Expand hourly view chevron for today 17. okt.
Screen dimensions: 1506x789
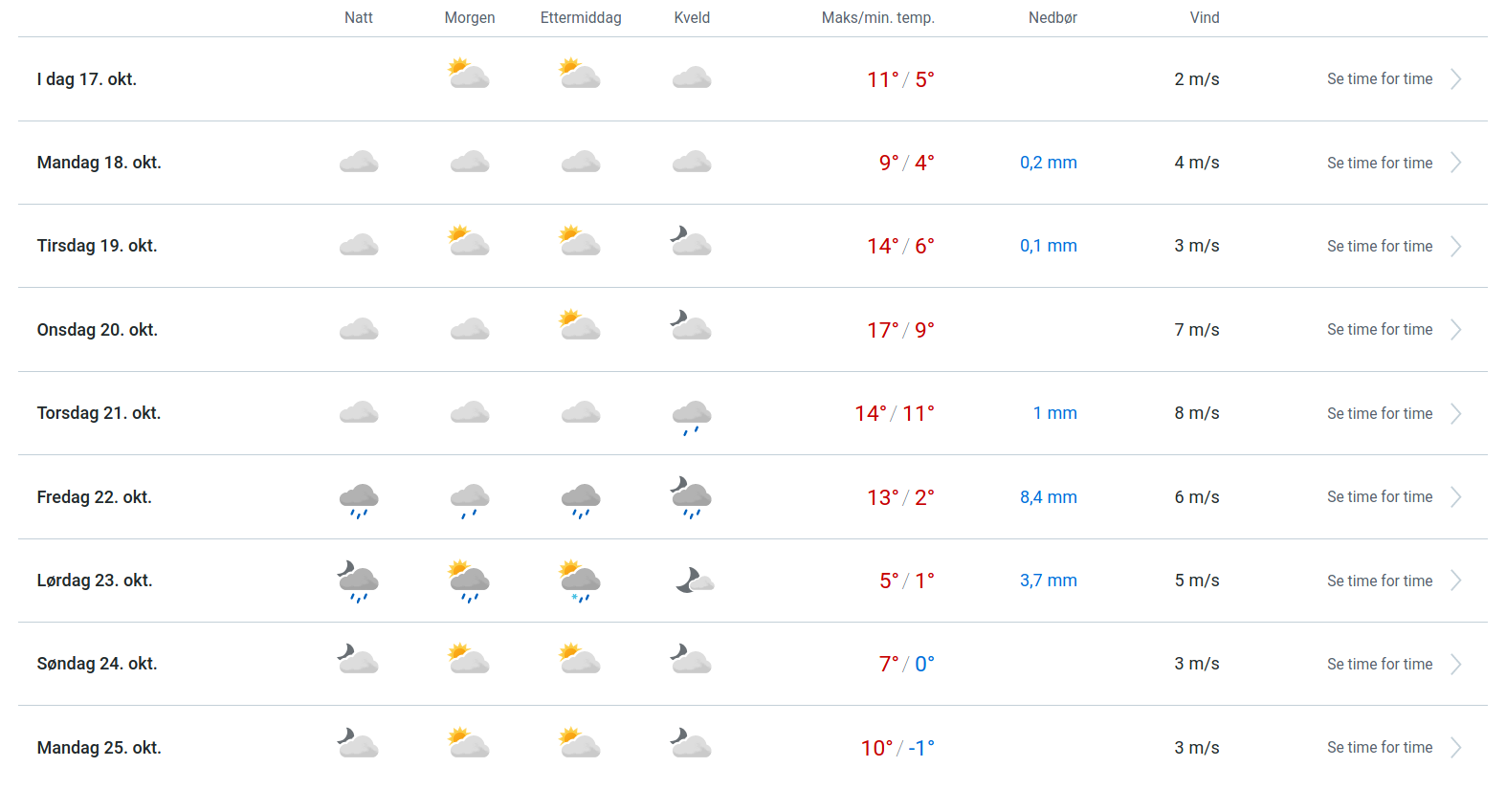1455,79
